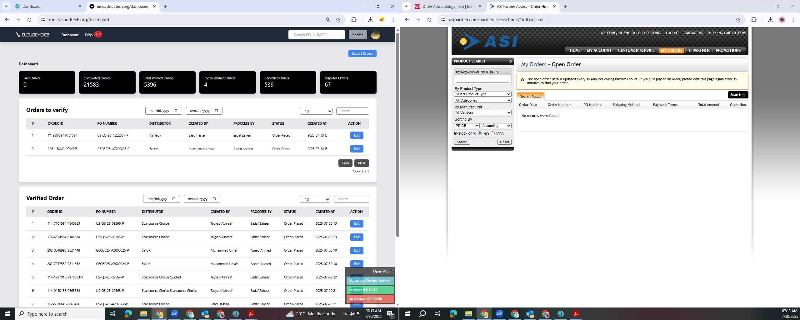Switch to Order Acknowledgement browser tab
800x320 pixels.
[x=448, y=6]
